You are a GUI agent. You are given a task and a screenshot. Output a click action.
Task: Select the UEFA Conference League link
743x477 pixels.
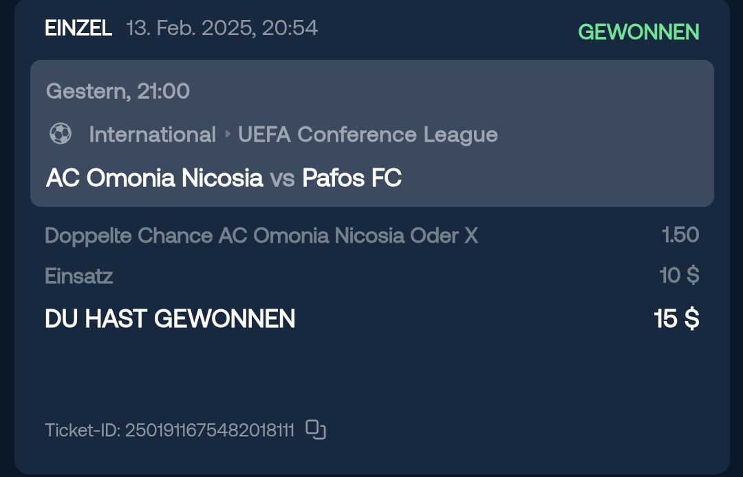coord(367,135)
